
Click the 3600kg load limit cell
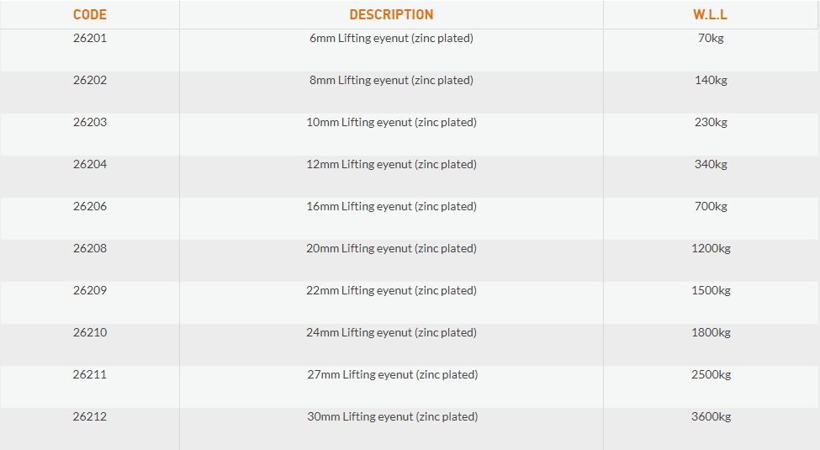[x=711, y=416]
